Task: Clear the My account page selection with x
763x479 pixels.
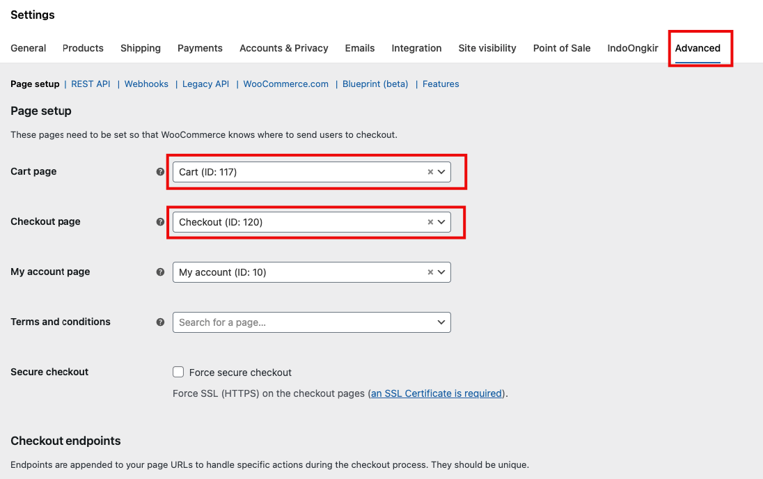Action: tap(430, 272)
